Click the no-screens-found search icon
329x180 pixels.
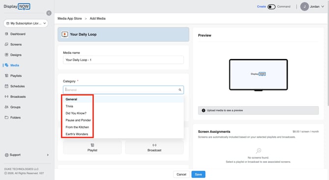(258, 150)
